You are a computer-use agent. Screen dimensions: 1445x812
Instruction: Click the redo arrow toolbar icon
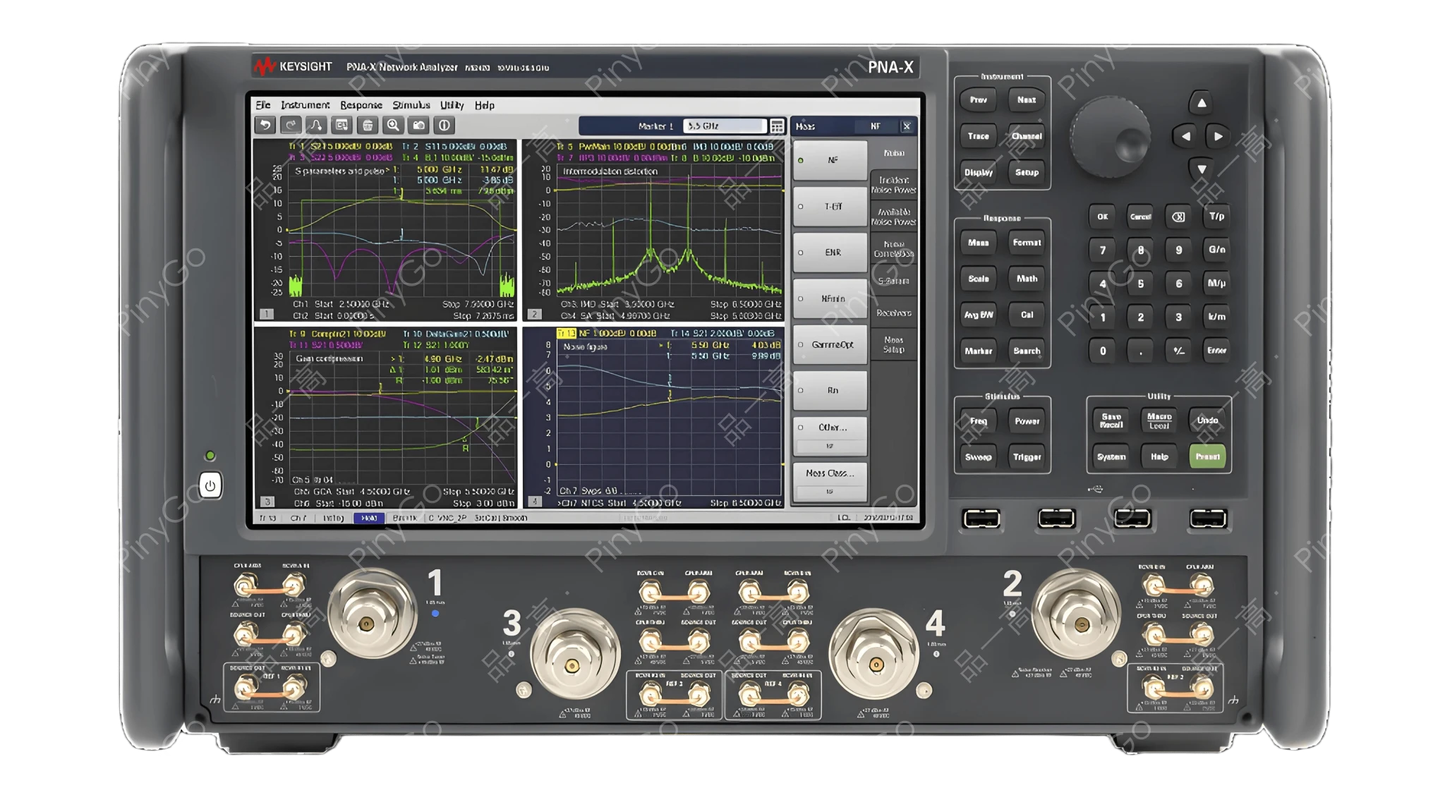coord(291,126)
